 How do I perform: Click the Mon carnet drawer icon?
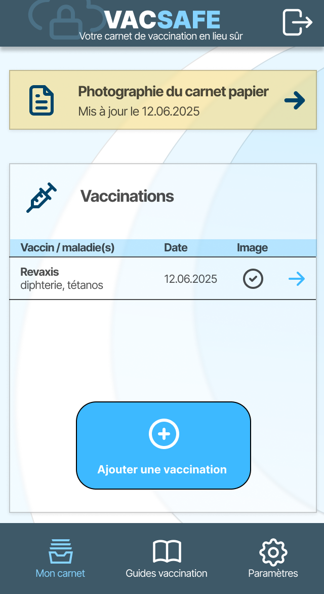pyautogui.click(x=61, y=551)
